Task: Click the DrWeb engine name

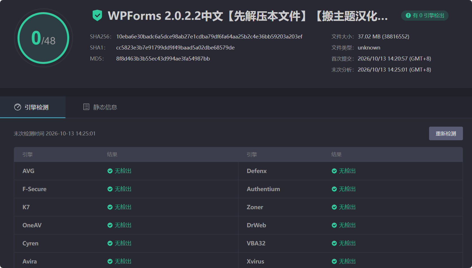Action: pyautogui.click(x=256, y=225)
